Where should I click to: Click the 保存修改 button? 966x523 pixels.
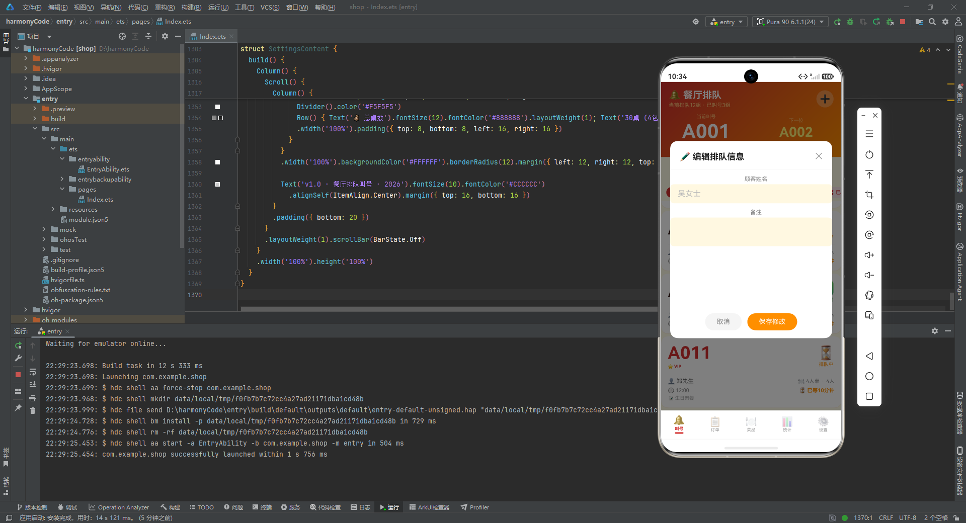click(x=772, y=322)
